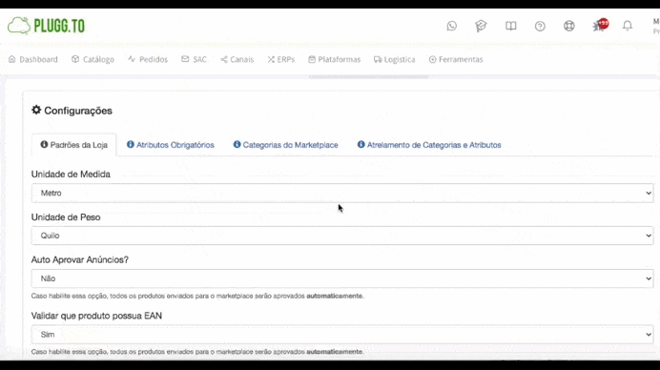Open the WhatsApp support icon
660x370 pixels.
click(x=452, y=26)
